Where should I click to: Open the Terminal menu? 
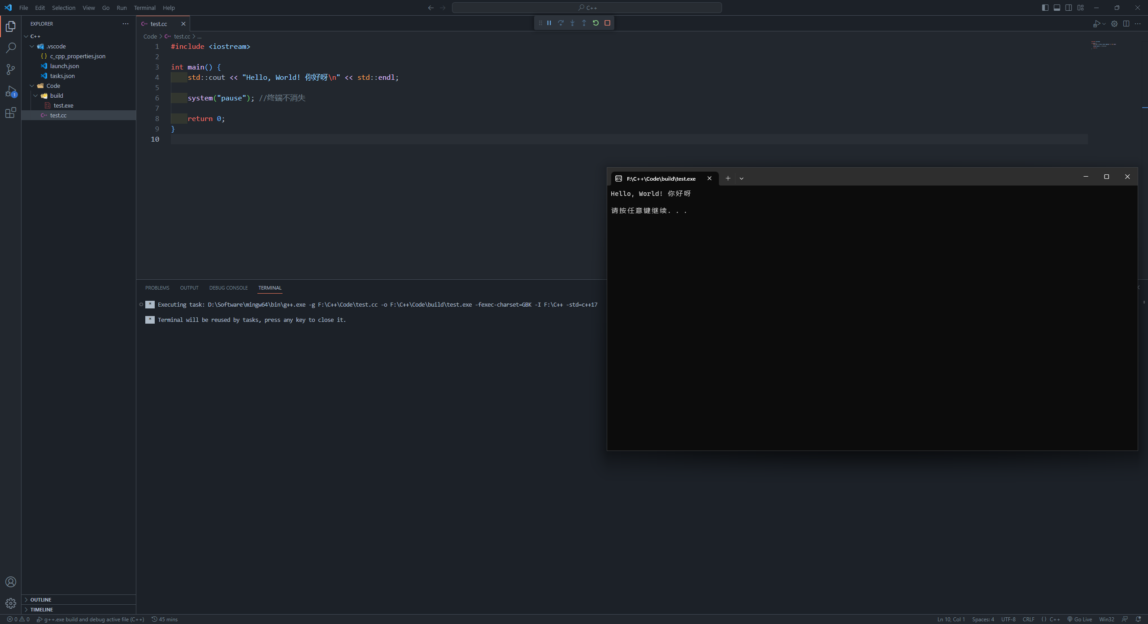(x=144, y=8)
